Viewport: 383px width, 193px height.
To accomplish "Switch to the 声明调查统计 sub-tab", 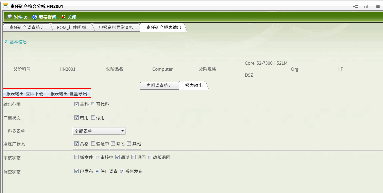I will pyautogui.click(x=159, y=85).
